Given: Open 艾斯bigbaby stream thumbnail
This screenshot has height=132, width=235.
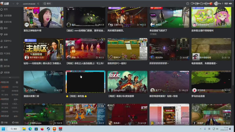Looking at the screenshot, I should coord(43,17).
